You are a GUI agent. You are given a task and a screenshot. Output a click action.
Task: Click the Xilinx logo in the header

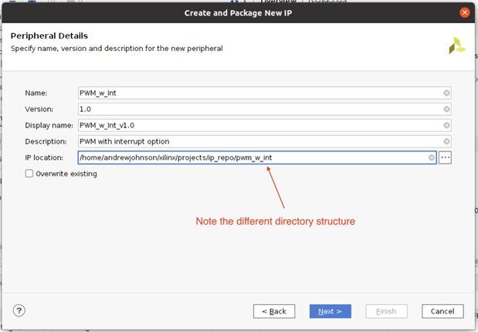(x=457, y=45)
